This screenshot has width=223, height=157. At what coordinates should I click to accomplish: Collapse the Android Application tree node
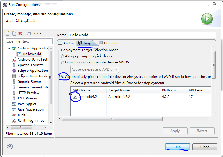[x=9, y=48]
